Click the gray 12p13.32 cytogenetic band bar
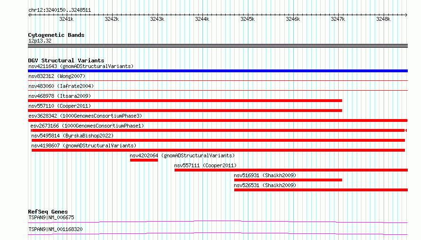This screenshot has width=421, height=240. pyautogui.click(x=218, y=46)
